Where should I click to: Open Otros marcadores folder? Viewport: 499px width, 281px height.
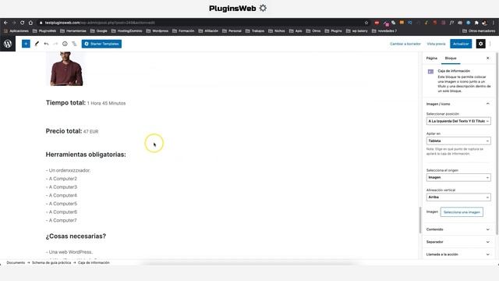point(479,31)
